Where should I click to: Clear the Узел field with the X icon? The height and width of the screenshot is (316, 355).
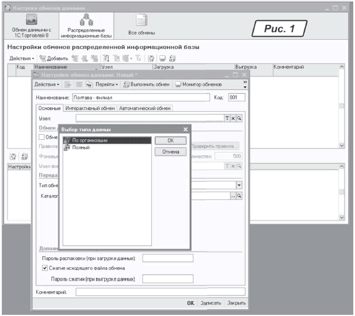(233, 118)
